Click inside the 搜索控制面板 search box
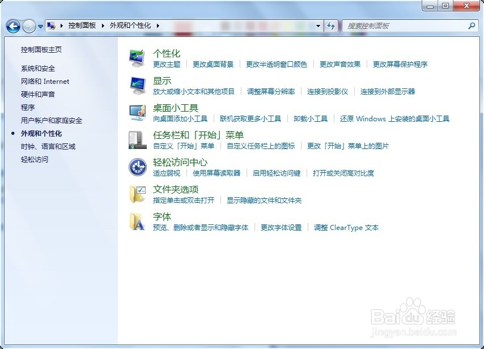This screenshot has height=349, width=484. point(397,26)
